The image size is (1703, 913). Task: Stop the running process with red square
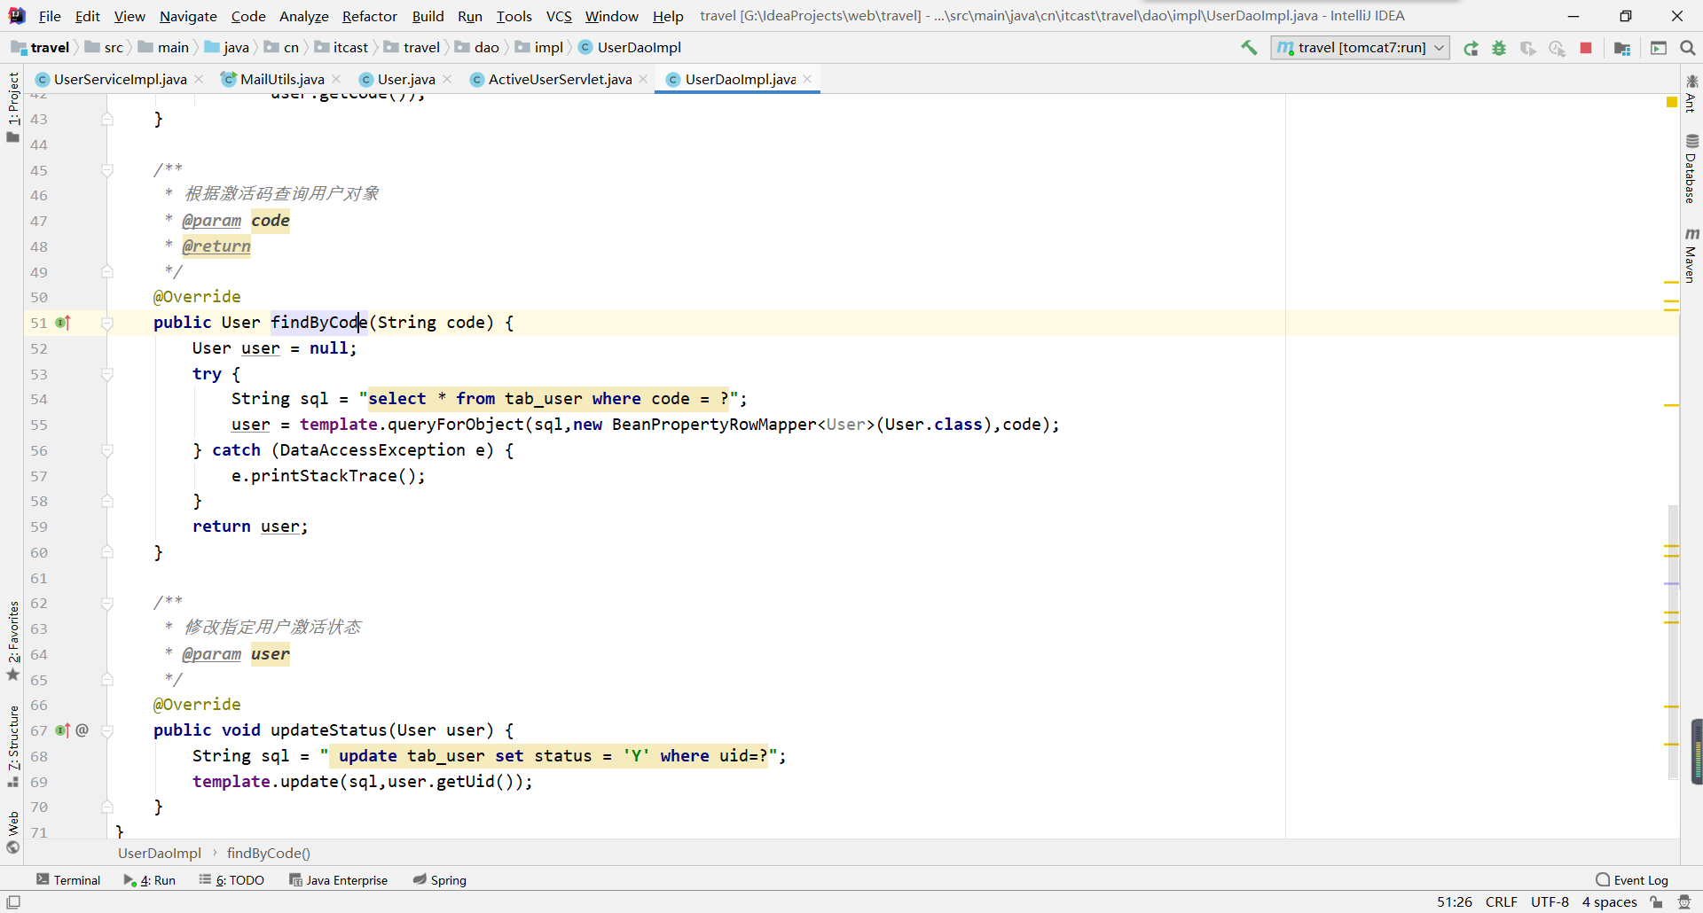click(x=1586, y=48)
